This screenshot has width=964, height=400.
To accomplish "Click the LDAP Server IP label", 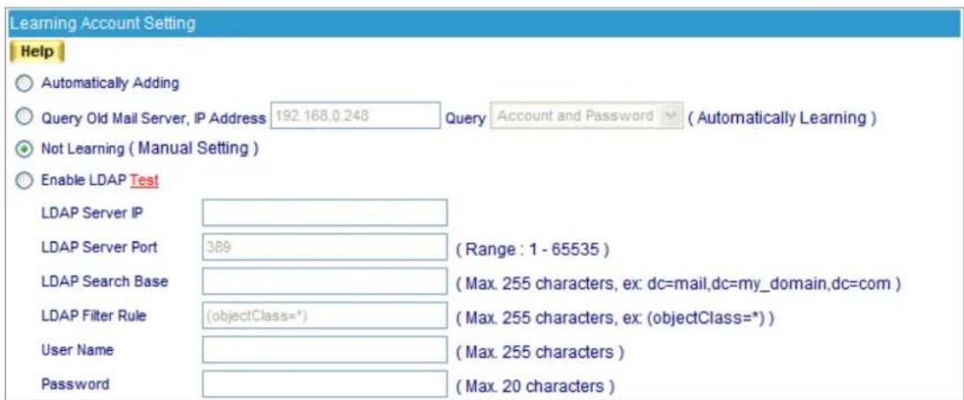I will tap(92, 212).
